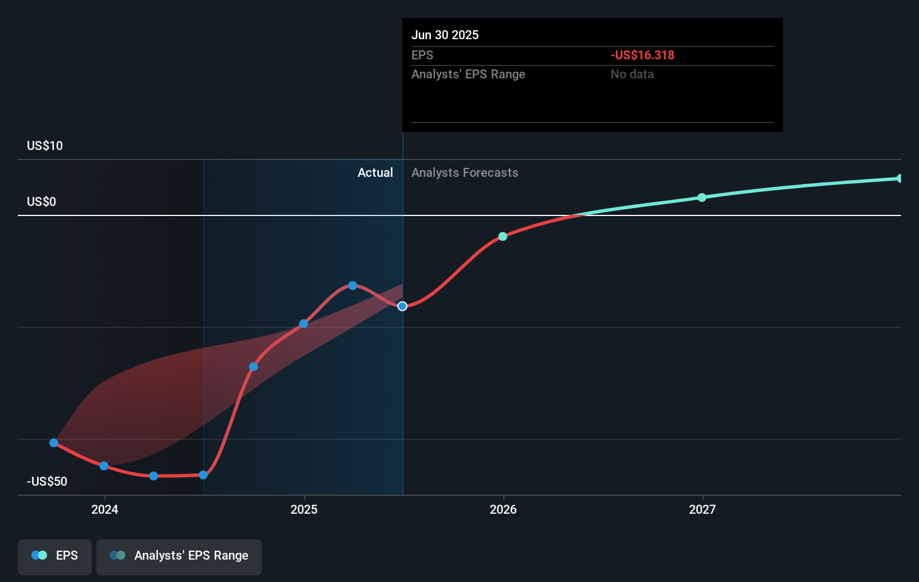This screenshot has width=919, height=582.
Task: Click the 2027 forecast data point
Action: (x=702, y=197)
